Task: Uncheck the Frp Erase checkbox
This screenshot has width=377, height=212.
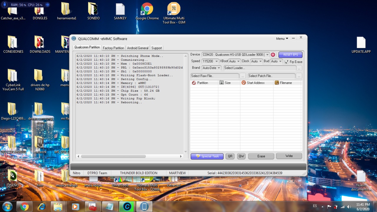Action: 286,62
